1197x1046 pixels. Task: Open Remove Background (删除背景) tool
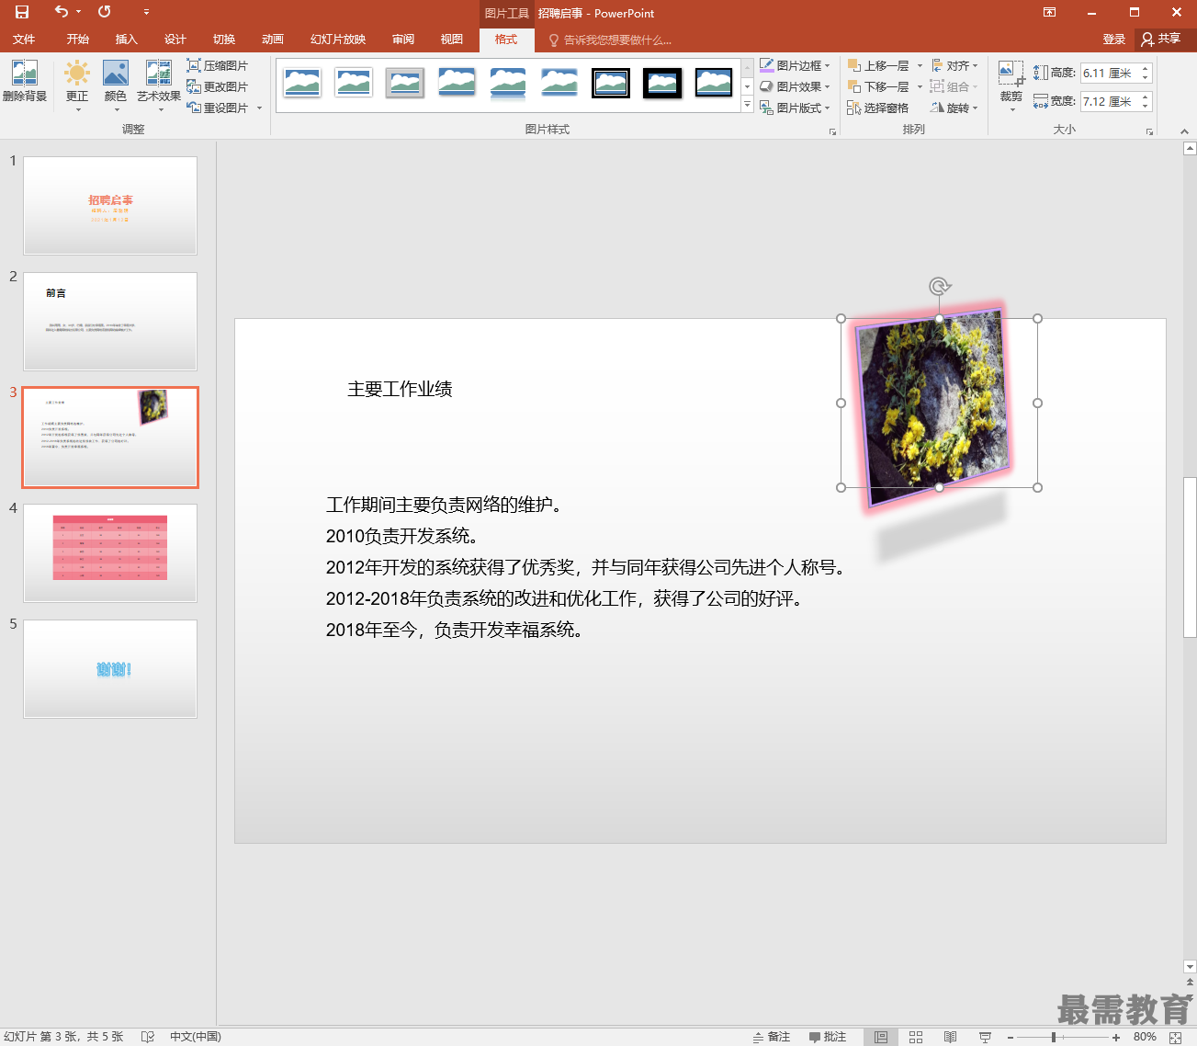coord(25,81)
